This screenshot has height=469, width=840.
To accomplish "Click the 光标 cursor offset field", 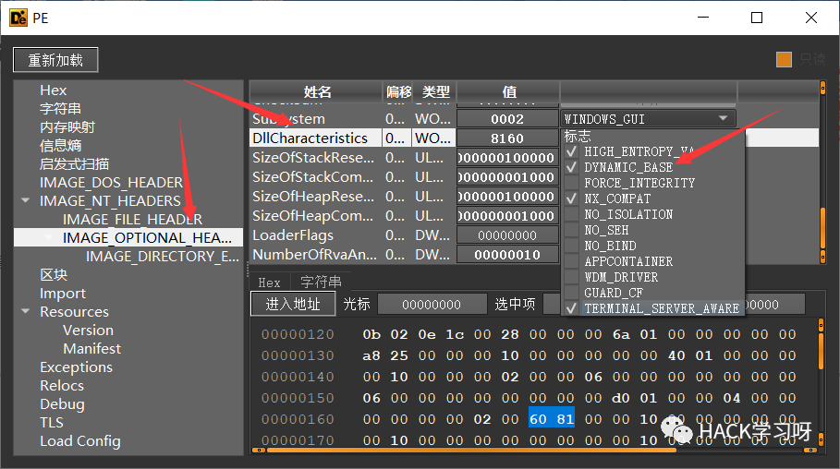I will click(x=432, y=305).
